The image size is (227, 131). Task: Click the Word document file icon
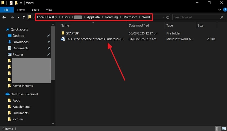point(63,39)
